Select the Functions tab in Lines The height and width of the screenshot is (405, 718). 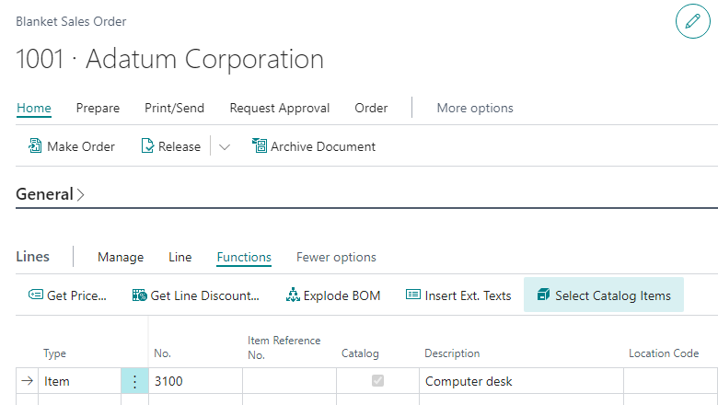point(244,257)
